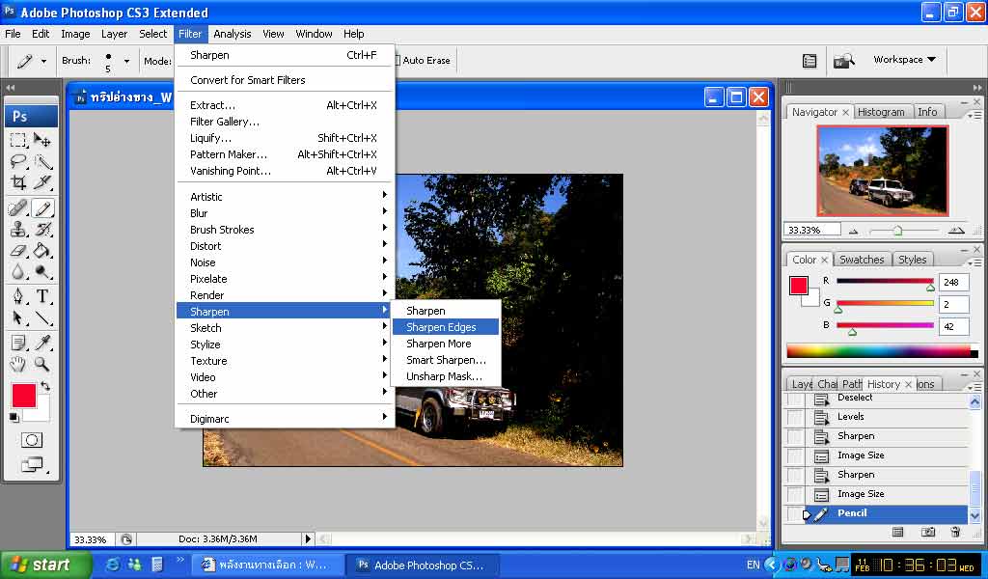Open the Brush preset picker arrow
The height and width of the screenshot is (579, 988).
coord(125,61)
